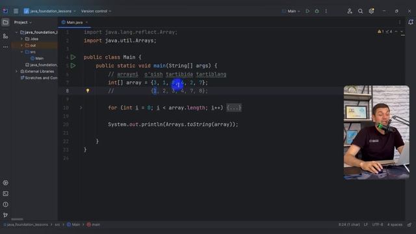
Task: Click the yellow lightbulb intention icon
Action: click(x=88, y=91)
